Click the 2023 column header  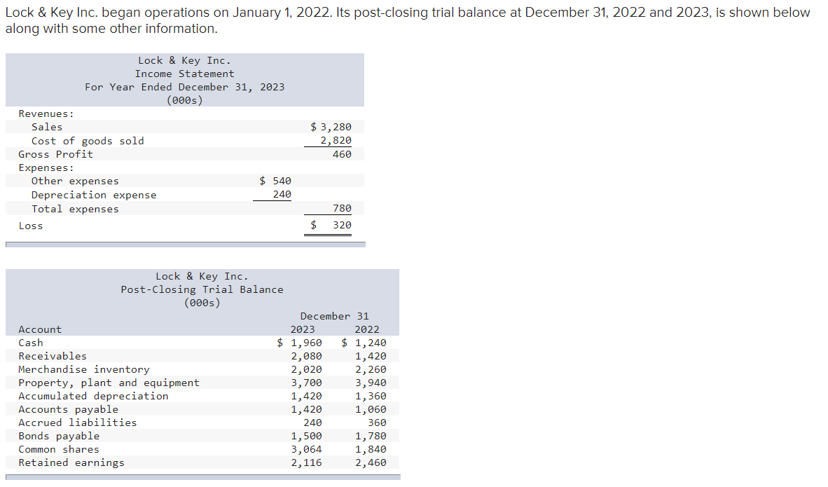[303, 329]
